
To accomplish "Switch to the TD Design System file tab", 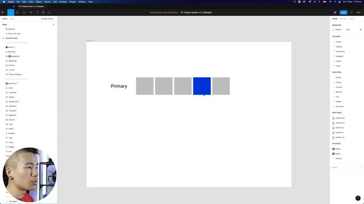I will point(32,6).
